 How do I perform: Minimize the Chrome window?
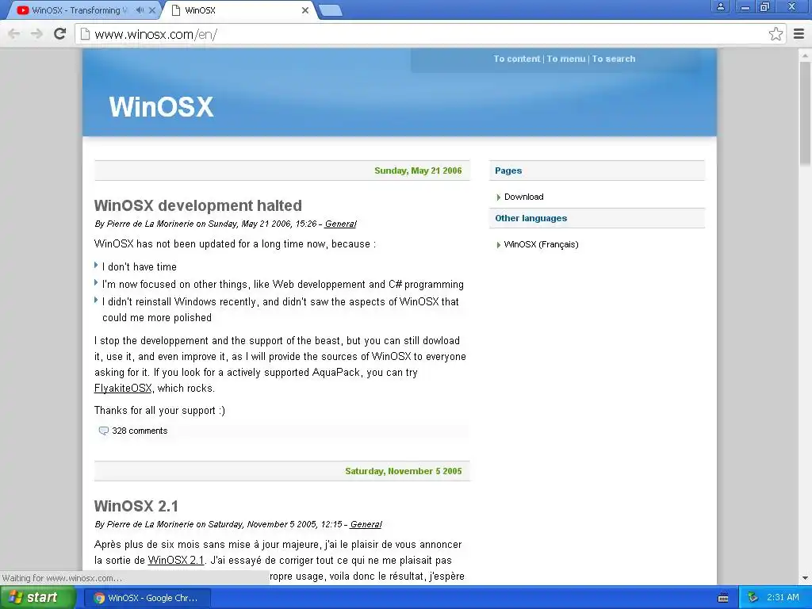[x=745, y=6]
